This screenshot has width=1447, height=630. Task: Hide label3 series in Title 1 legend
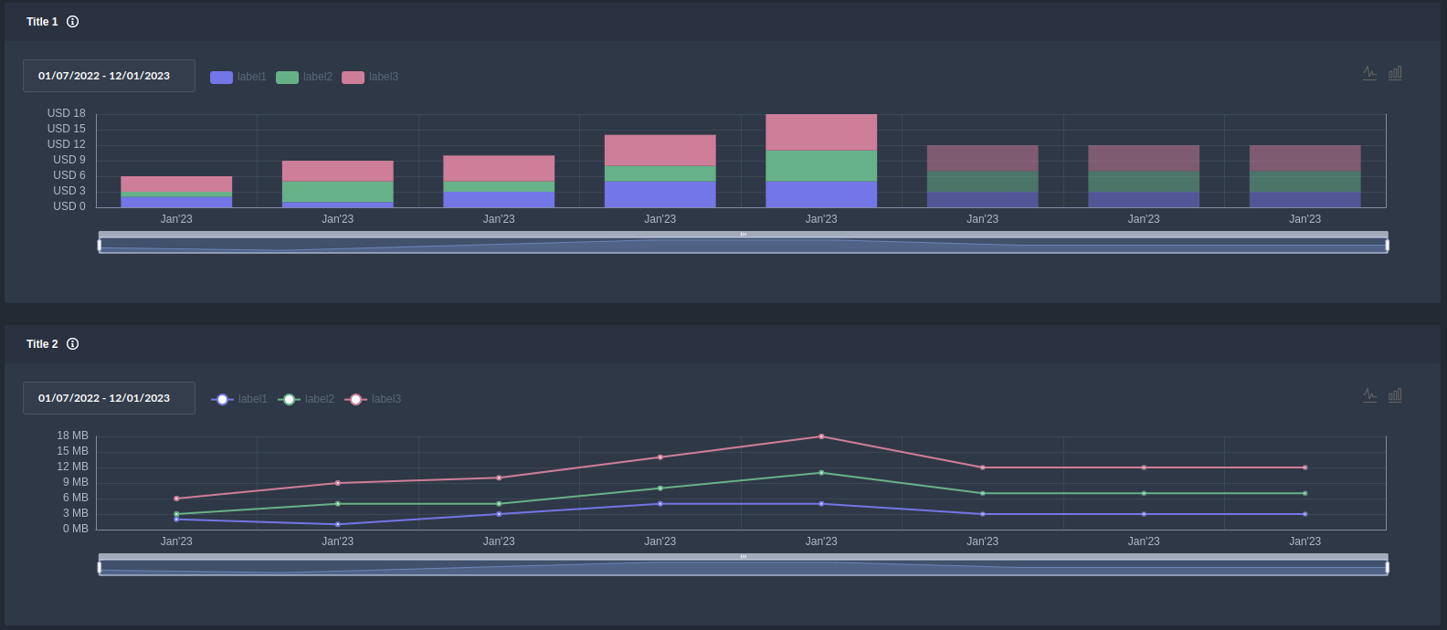point(370,77)
